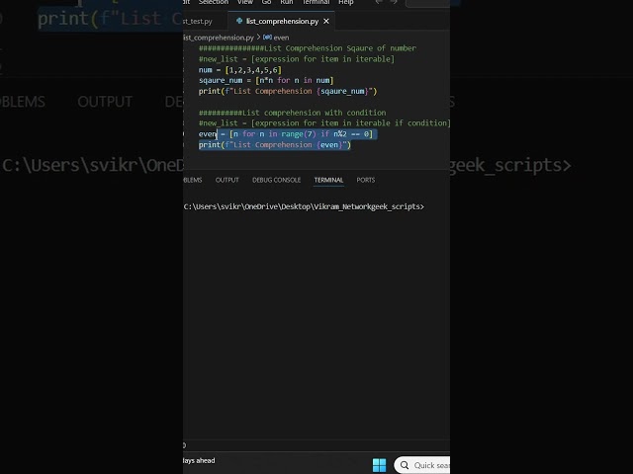
Task: Go forward with the navigation right arrow
Action: point(394,2)
